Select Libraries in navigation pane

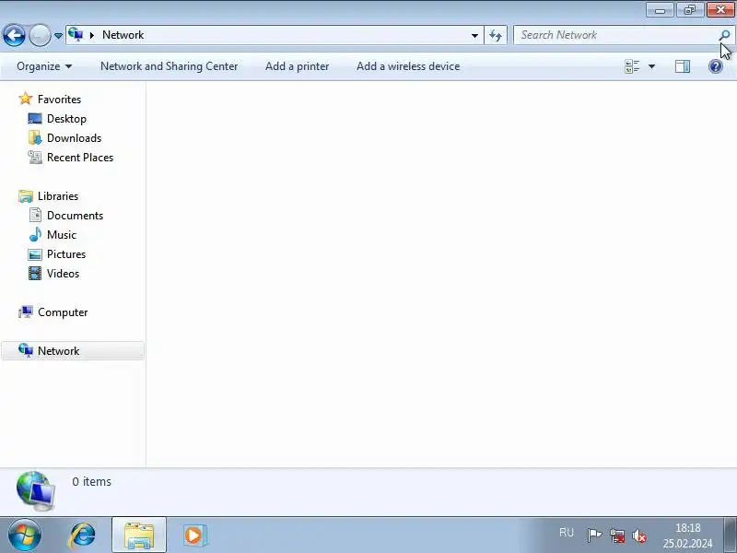tap(58, 196)
